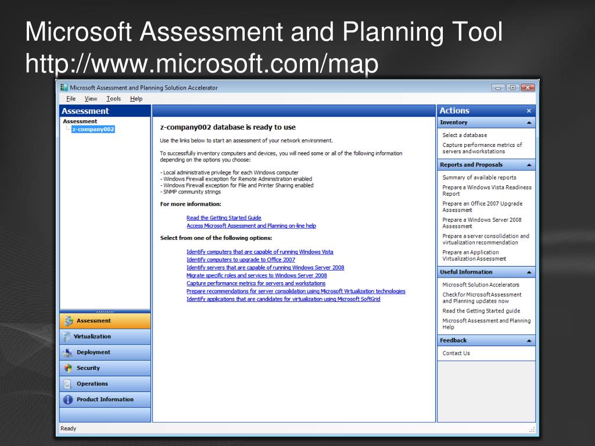The width and height of the screenshot is (595, 446).
Task: Click the application icon in title bar
Action: tap(64, 88)
